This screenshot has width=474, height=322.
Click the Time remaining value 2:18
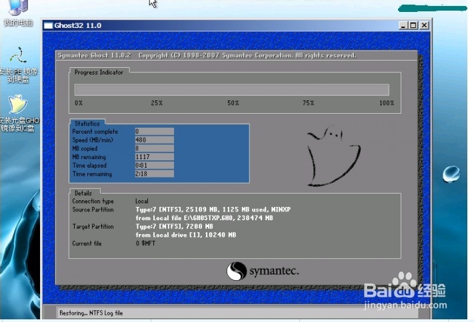(x=154, y=174)
